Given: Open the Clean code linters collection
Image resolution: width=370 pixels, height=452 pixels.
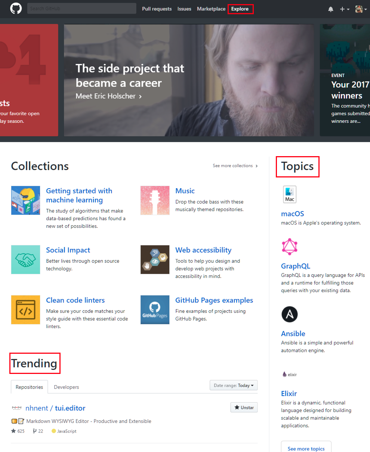Looking at the screenshot, I should 75,300.
